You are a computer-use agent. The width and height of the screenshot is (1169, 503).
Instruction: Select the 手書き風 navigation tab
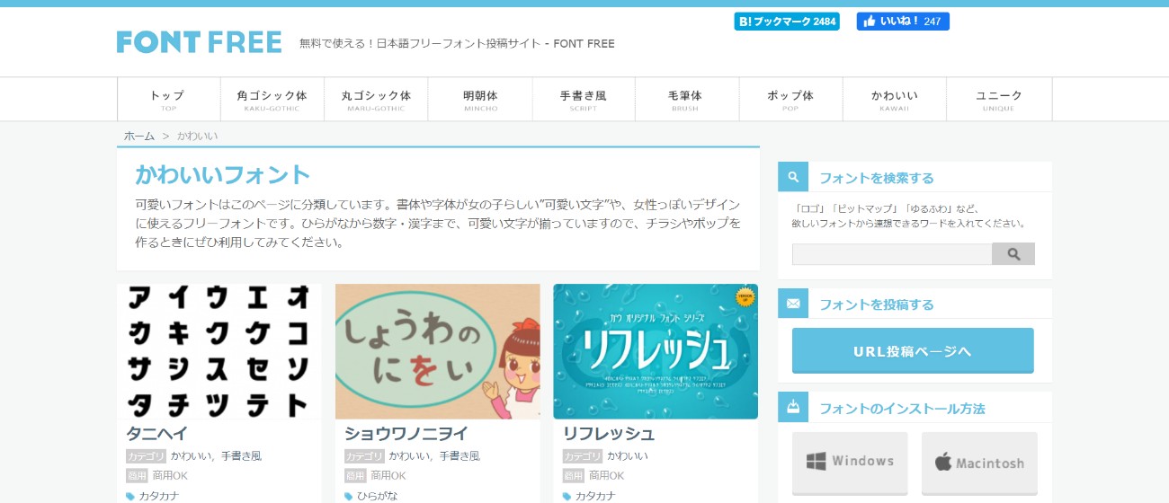584,99
